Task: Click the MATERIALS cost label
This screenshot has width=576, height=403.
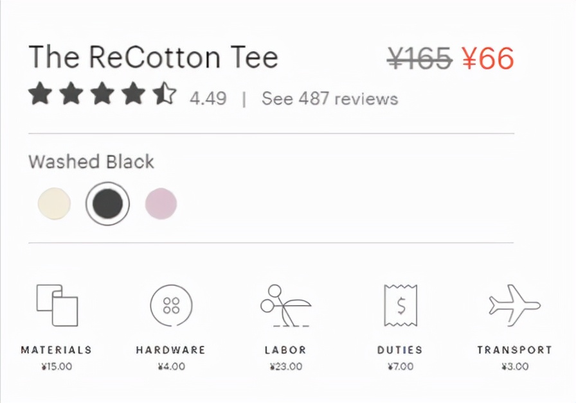Action: point(57,350)
